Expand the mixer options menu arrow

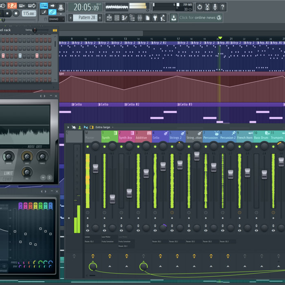[x=68, y=127]
